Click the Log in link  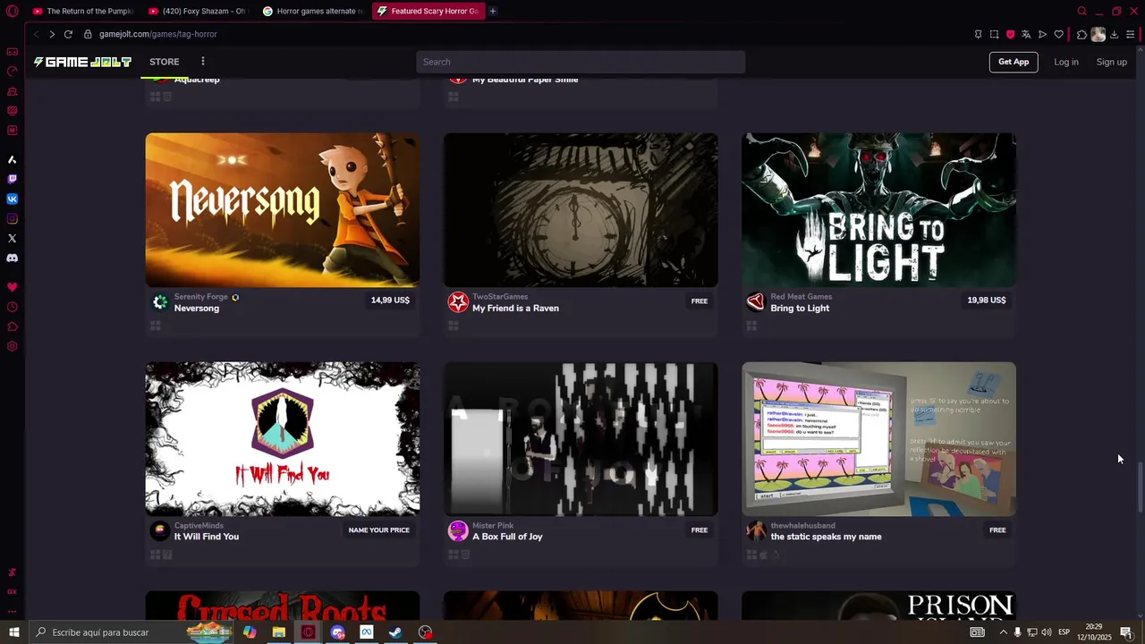tap(1066, 62)
